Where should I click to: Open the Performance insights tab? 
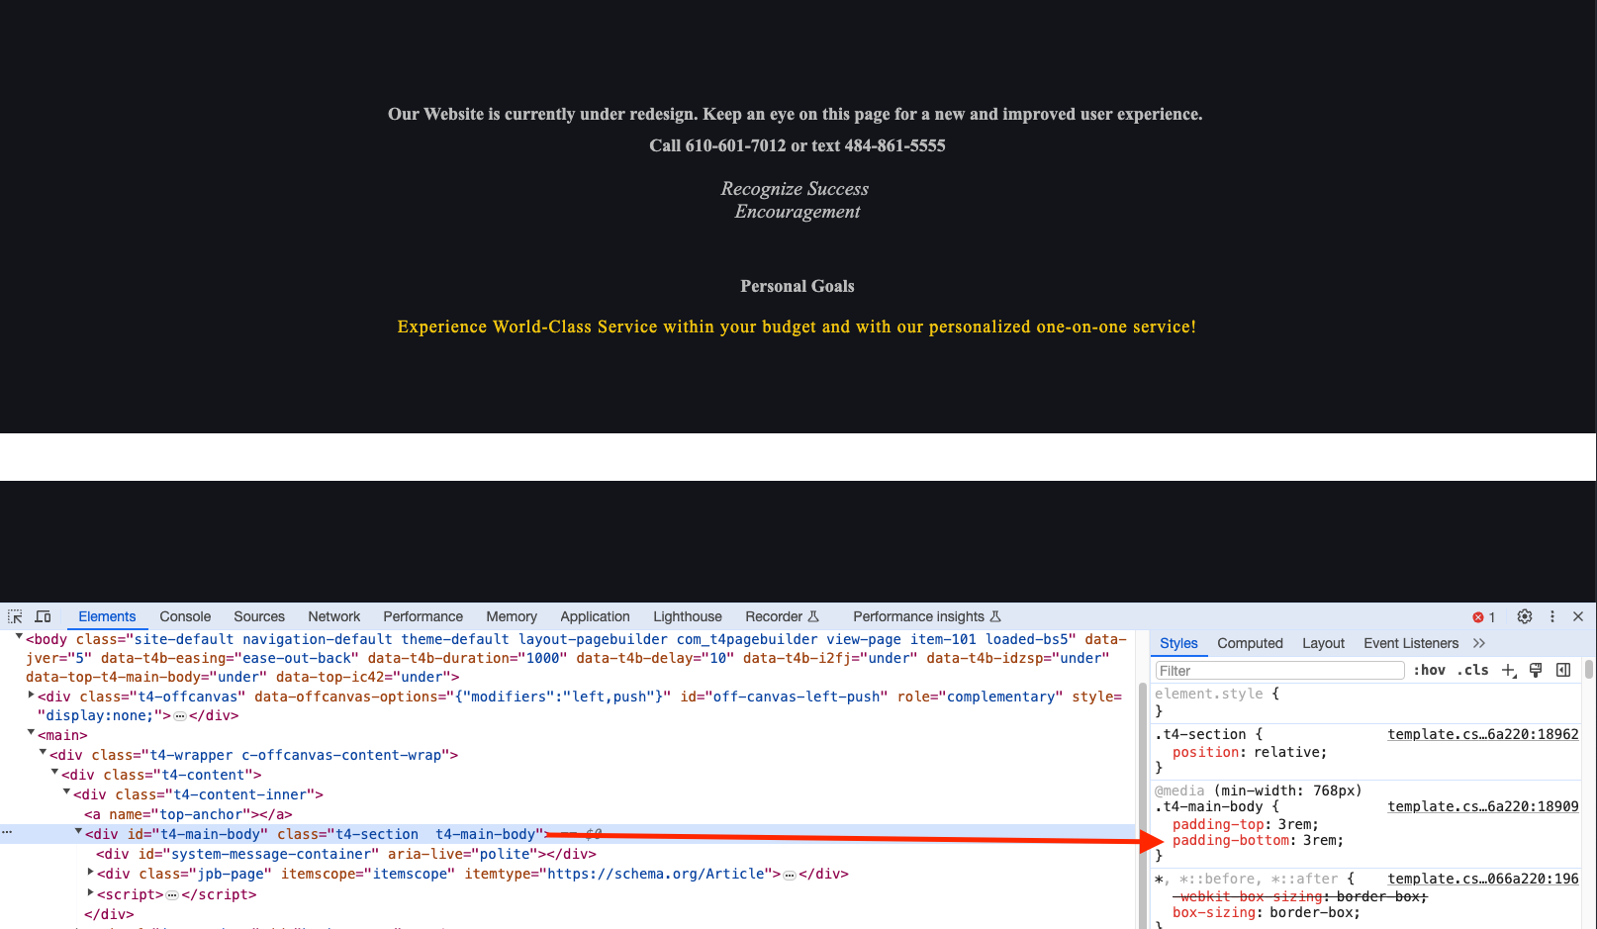coord(927,616)
